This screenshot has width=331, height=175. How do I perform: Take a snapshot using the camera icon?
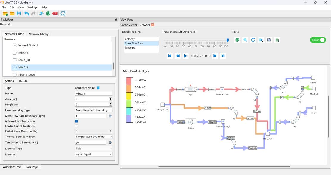tap(269, 40)
